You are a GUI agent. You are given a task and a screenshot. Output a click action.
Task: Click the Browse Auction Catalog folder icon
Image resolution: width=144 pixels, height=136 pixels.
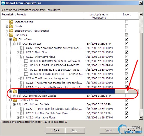coord(15,91)
